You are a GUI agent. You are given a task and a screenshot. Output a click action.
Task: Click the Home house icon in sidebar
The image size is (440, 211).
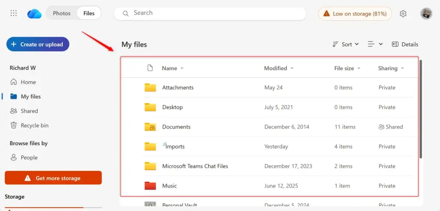(13, 82)
